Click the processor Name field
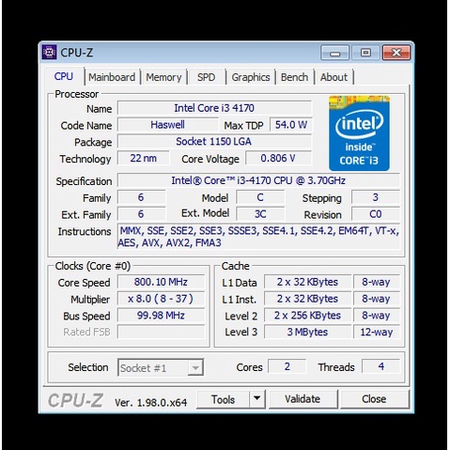Screen dimensions: 450x450 [x=214, y=108]
